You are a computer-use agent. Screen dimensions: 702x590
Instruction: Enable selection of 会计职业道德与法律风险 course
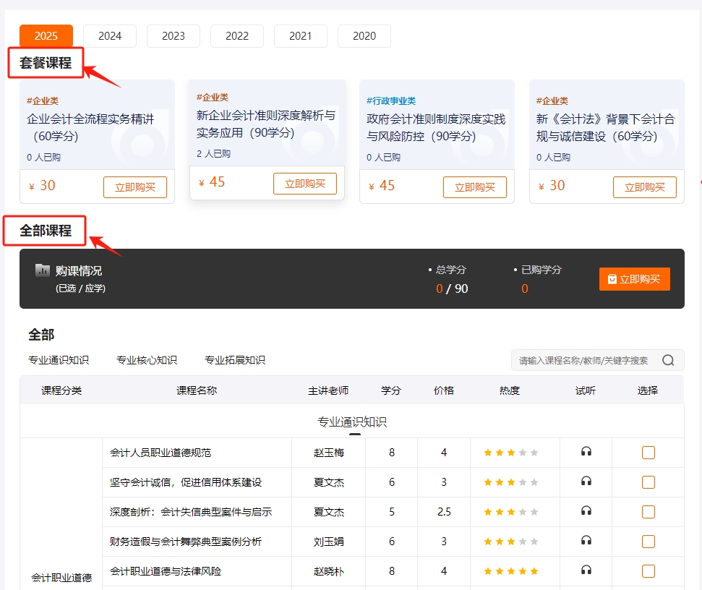[649, 570]
